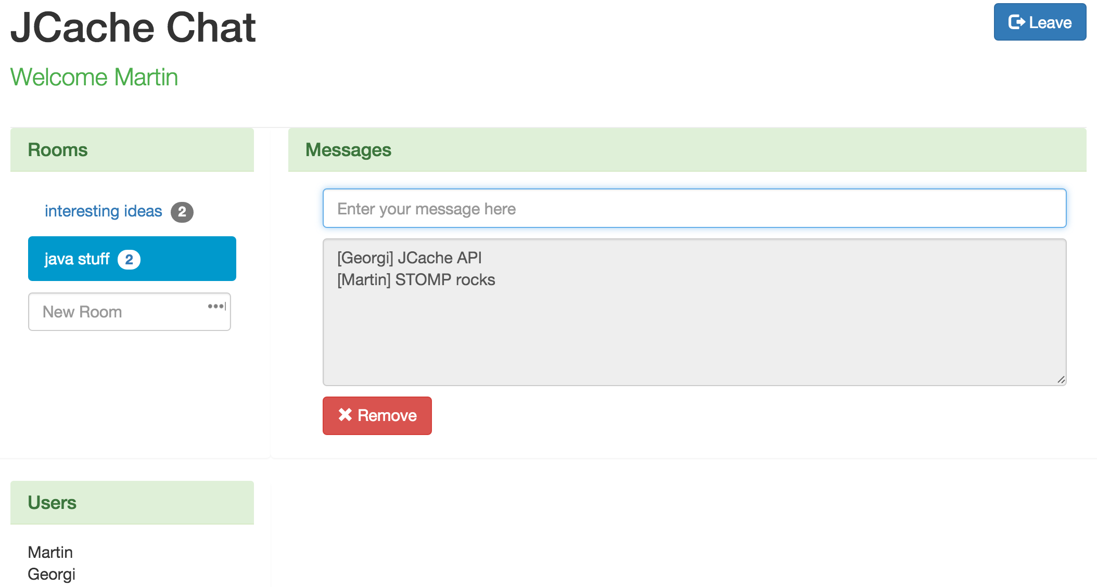Click the textarea resize handle corner
1097x587 pixels.
1061,380
